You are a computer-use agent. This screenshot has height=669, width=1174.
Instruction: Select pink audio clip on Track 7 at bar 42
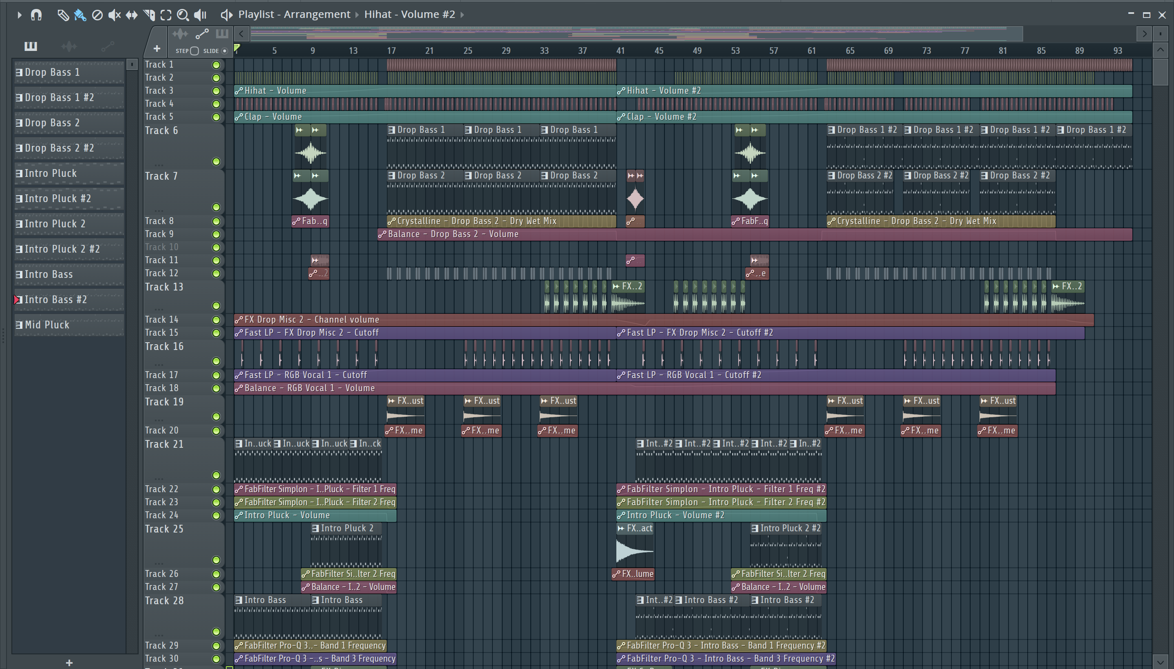click(x=635, y=192)
